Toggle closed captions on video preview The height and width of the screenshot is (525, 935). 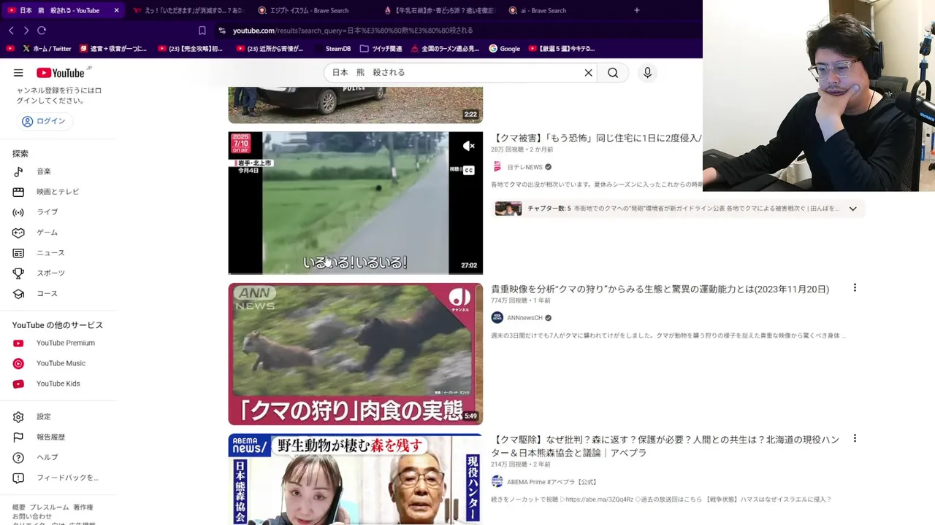click(x=469, y=170)
